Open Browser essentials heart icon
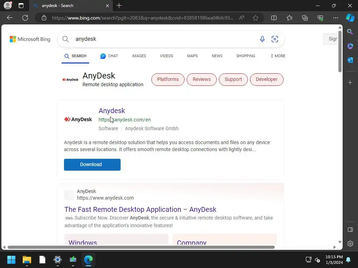 click(x=320, y=18)
